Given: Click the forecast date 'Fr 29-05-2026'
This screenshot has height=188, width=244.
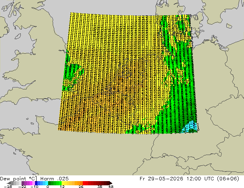Looking at the screenshot, I should [161, 179].
